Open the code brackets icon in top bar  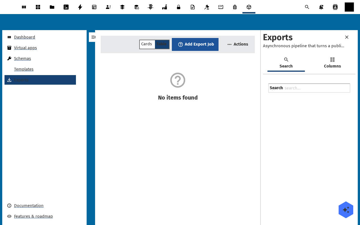[221, 7]
